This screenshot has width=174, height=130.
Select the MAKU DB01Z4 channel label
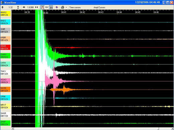point(5,14)
